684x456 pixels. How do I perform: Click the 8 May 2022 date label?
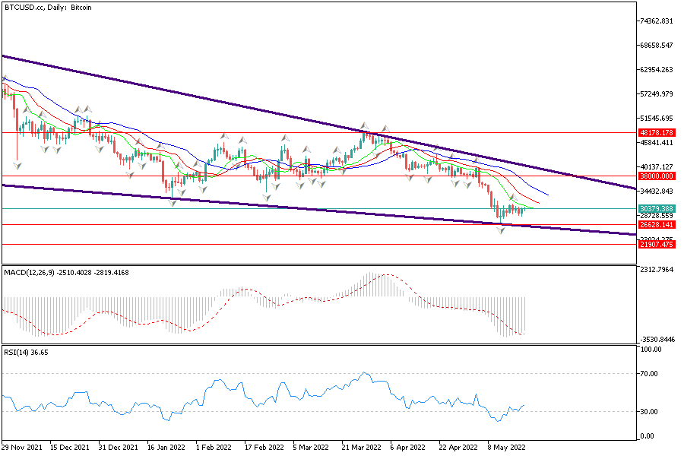click(505, 448)
